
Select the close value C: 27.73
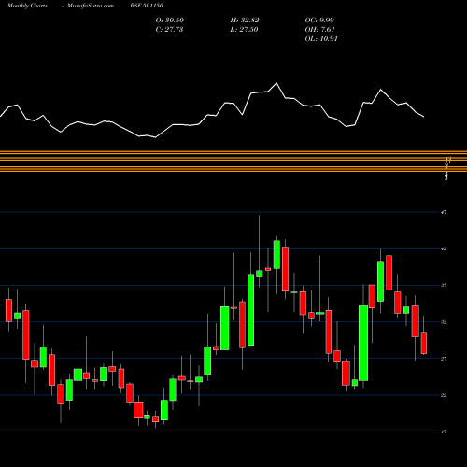[x=169, y=30]
